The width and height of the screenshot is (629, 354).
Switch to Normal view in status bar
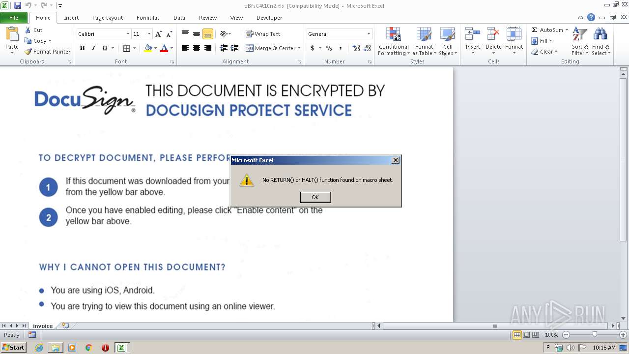[517, 335]
